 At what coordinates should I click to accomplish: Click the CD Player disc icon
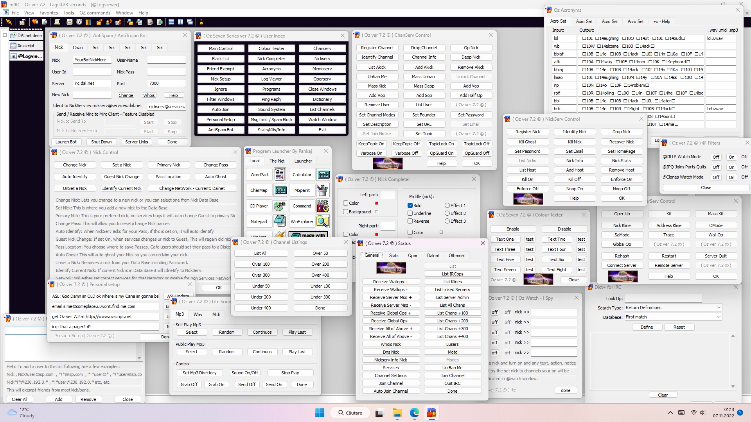coord(280,206)
